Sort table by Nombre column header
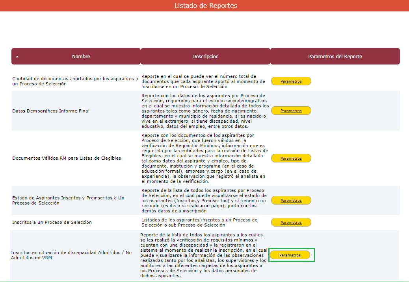The image size is (409, 282). coord(81,57)
